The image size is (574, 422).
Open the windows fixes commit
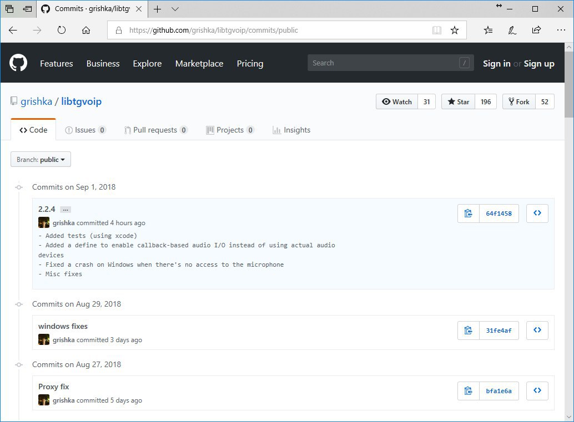(x=63, y=326)
